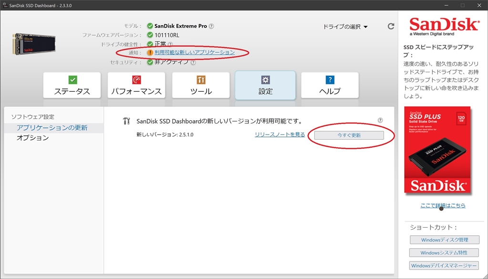The height and width of the screenshot is (279, 488).
Task: Open the ツール tab
Action: tap(201, 86)
